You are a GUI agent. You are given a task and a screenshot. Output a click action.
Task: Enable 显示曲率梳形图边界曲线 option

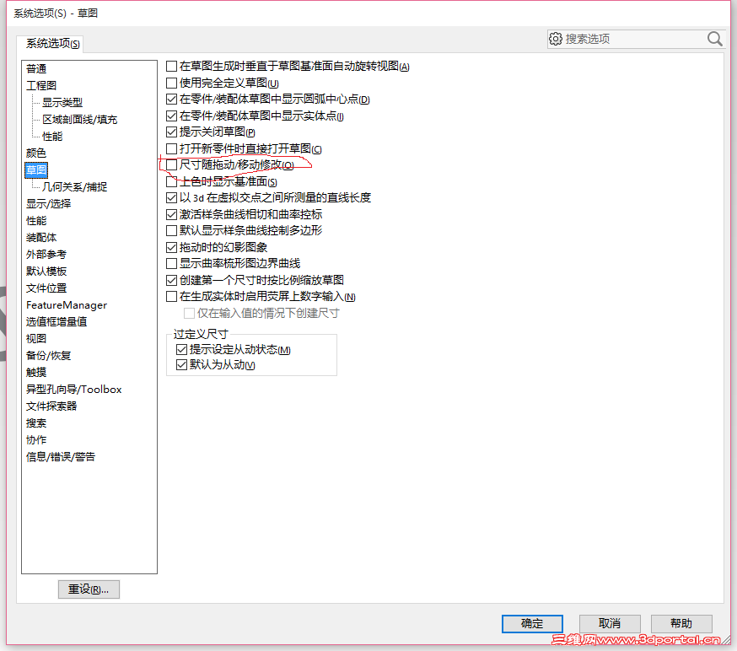click(x=171, y=263)
